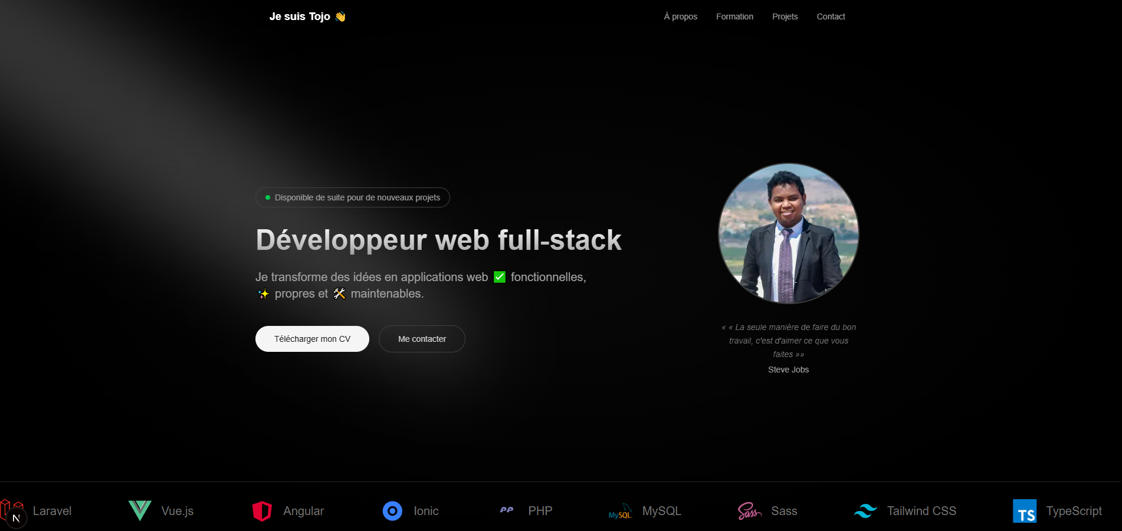This screenshot has height=531, width=1122.
Task: Click the Angular shield logo
Action: click(x=262, y=511)
